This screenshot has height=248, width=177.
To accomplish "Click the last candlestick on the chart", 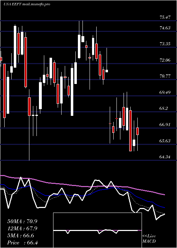I will (x=137, y=131).
